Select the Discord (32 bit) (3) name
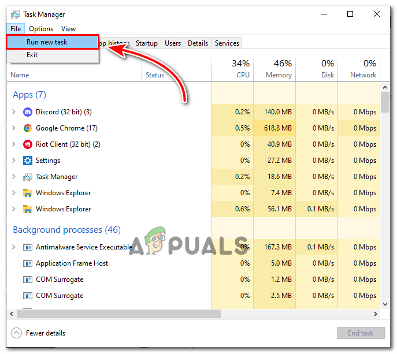The image size is (397, 354). click(64, 112)
